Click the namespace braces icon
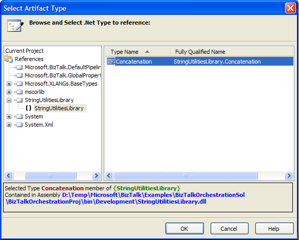The image size is (299, 240). tap(28, 108)
